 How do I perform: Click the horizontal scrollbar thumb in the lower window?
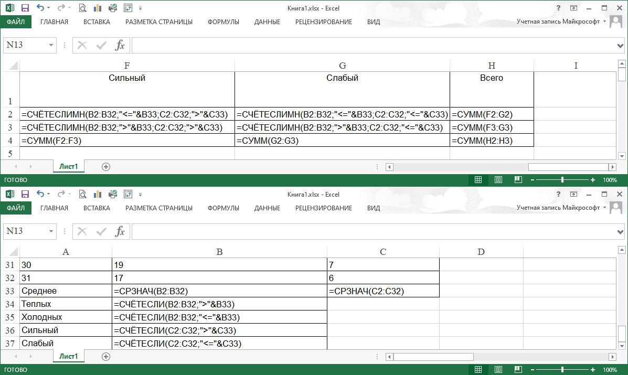433,357
